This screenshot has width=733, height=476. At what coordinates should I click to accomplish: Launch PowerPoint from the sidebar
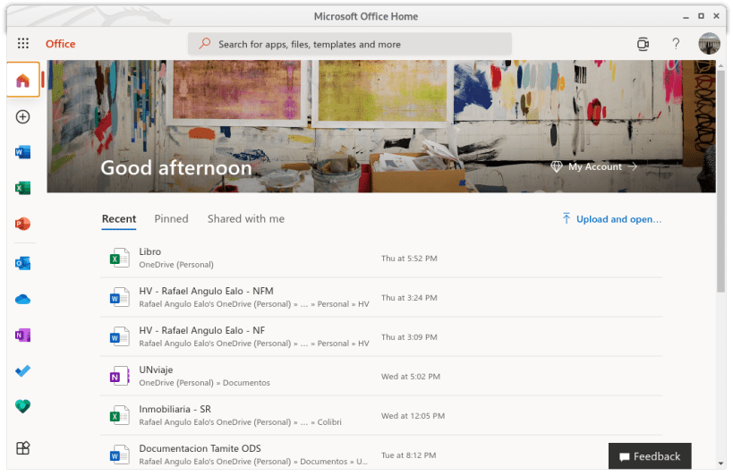coord(23,224)
